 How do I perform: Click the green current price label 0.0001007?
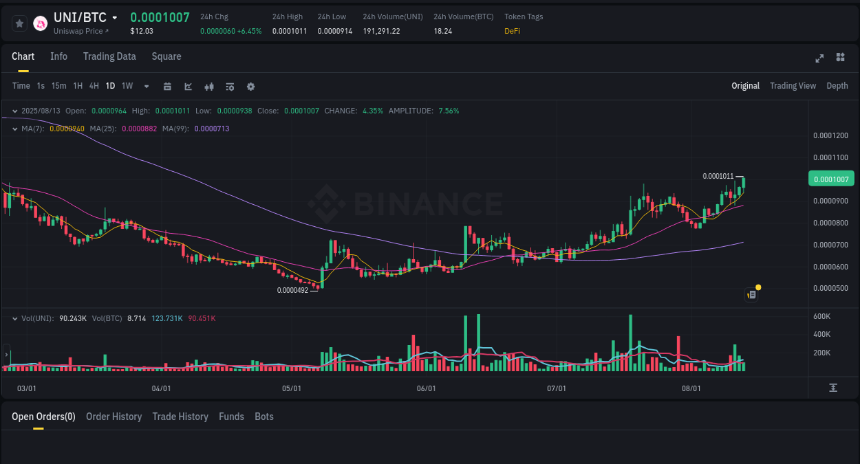point(830,178)
